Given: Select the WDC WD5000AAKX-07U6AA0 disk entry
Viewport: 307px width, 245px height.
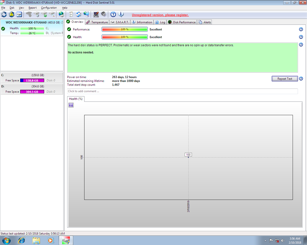Looking at the screenshot, I should pos(32,28).
